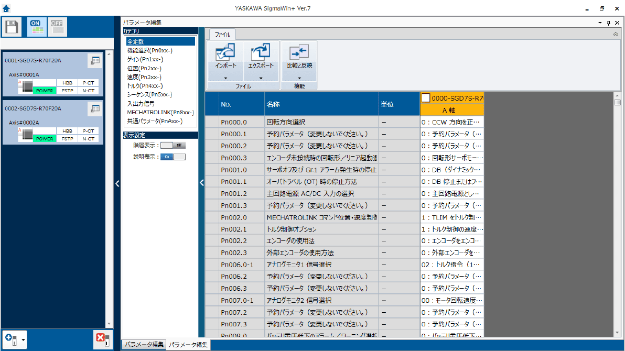Select the ファイル ribbon tab
The image size is (625, 351).
tap(223, 35)
